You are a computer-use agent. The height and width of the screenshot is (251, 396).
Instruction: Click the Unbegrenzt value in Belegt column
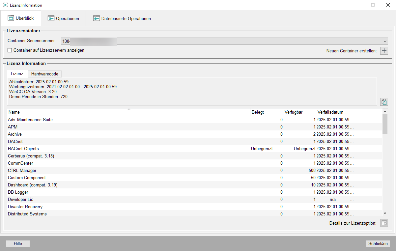point(262,149)
